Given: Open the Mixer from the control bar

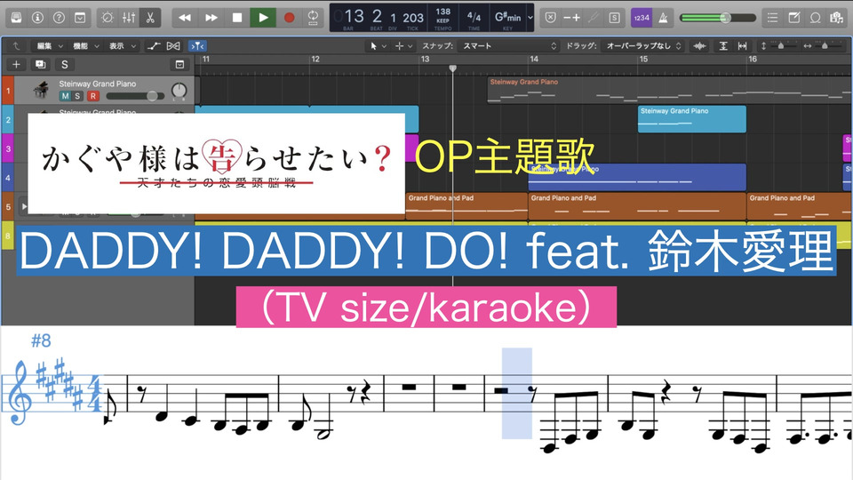Looking at the screenshot, I should 129,17.
